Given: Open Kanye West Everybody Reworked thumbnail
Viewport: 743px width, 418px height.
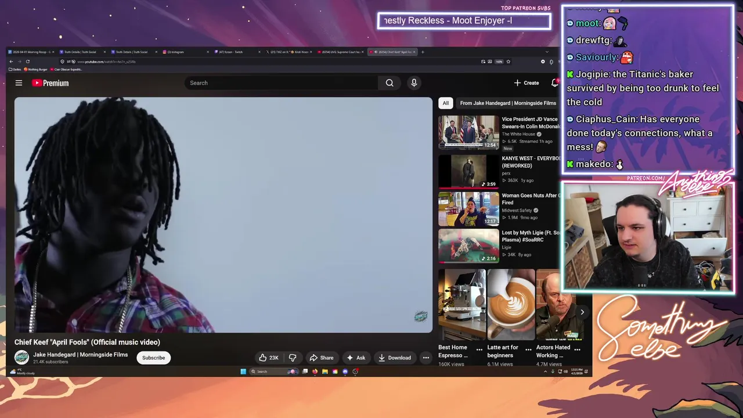Looking at the screenshot, I should [x=468, y=171].
